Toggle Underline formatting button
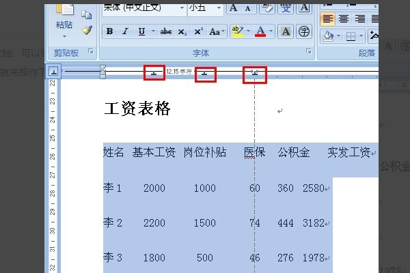This screenshot has width=410, height=273. tap(141, 31)
